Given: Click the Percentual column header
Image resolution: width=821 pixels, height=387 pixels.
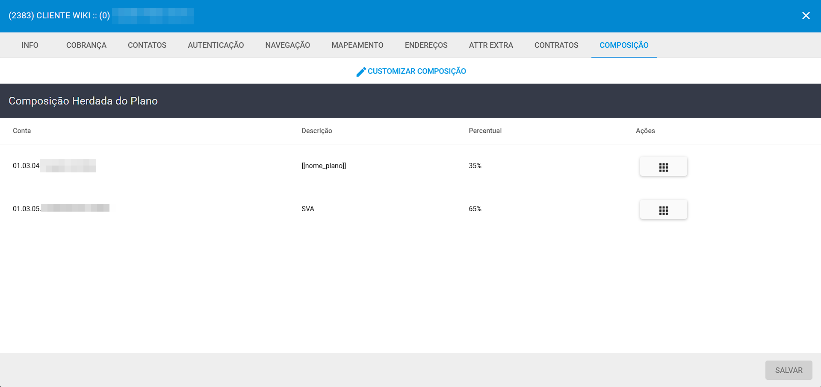Looking at the screenshot, I should 485,131.
